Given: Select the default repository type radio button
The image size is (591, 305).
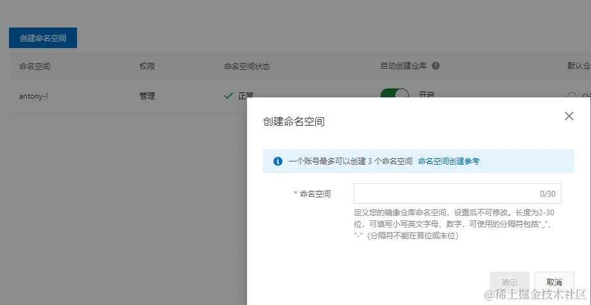Looking at the screenshot, I should (x=572, y=95).
